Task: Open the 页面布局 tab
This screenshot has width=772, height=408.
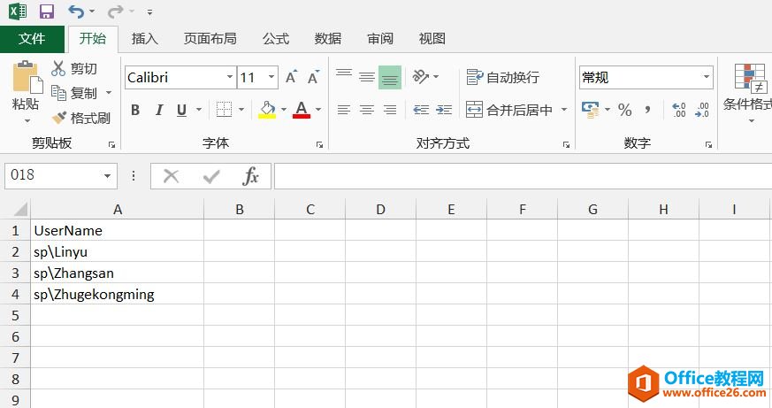Action: pyautogui.click(x=210, y=38)
